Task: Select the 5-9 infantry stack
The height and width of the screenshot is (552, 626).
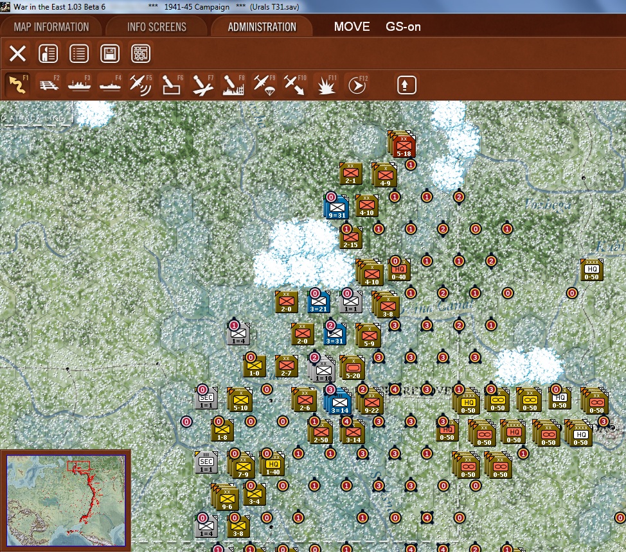Action: coord(368,336)
